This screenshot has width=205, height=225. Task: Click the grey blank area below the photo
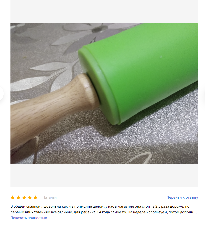[104, 176]
